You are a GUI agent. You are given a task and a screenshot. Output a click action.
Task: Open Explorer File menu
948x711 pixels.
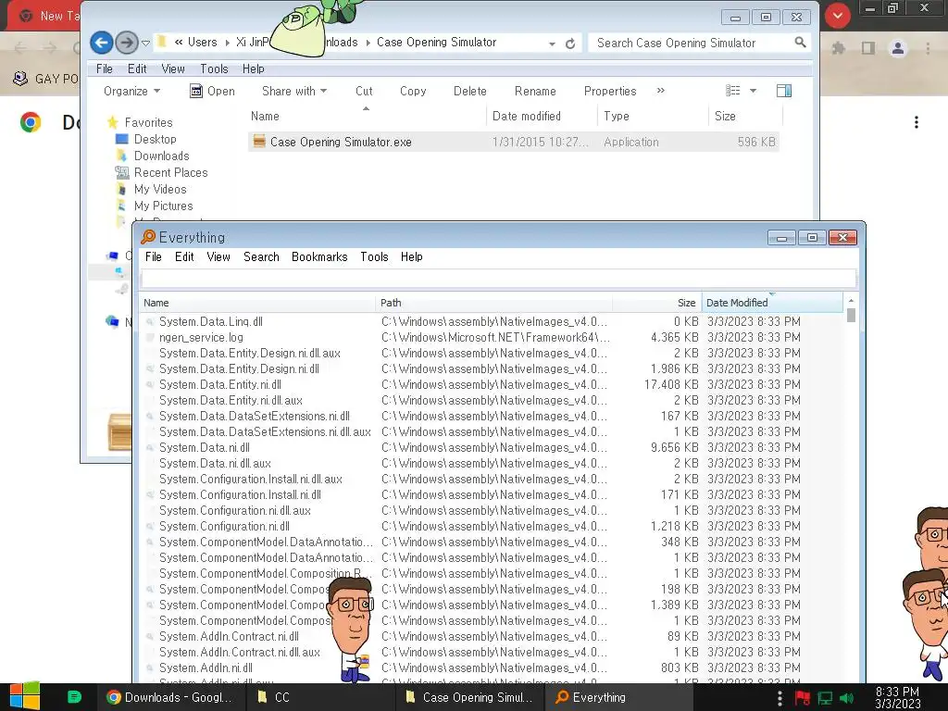(x=105, y=69)
